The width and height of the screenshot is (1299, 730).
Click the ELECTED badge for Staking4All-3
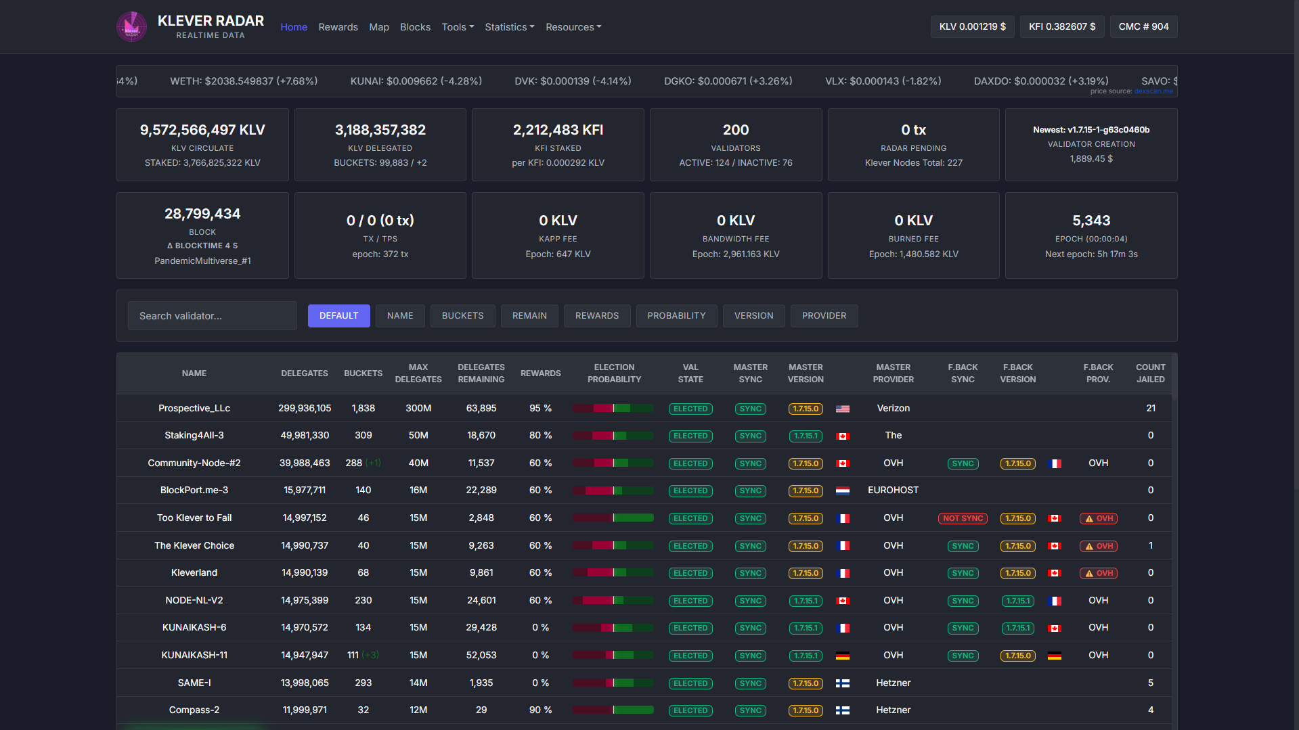click(690, 436)
